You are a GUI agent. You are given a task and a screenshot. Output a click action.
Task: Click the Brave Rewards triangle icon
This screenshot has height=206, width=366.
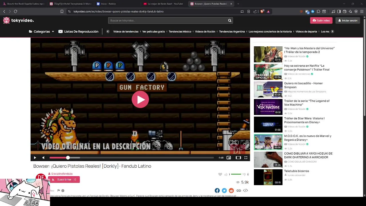268,11
